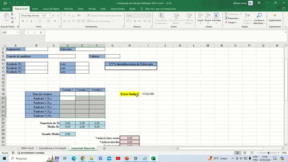
Task: Click the Save icon in the title bar
Action: pos(5,3)
